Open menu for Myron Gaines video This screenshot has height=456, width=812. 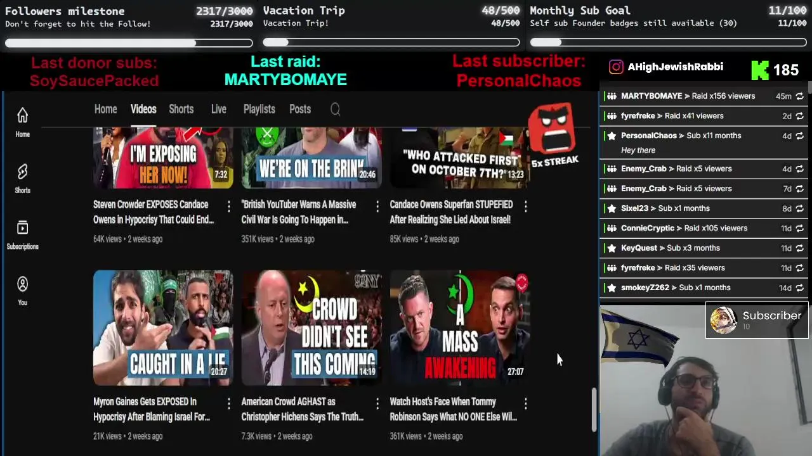click(x=229, y=403)
